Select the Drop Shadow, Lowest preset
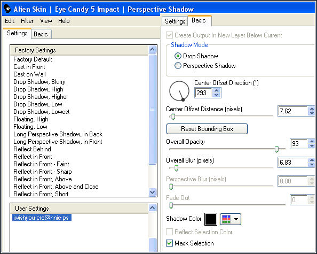This screenshot has height=254, width=317. (x=42, y=112)
